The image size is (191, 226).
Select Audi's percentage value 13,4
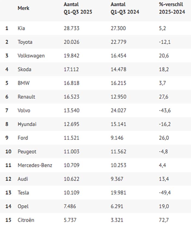click(x=164, y=179)
